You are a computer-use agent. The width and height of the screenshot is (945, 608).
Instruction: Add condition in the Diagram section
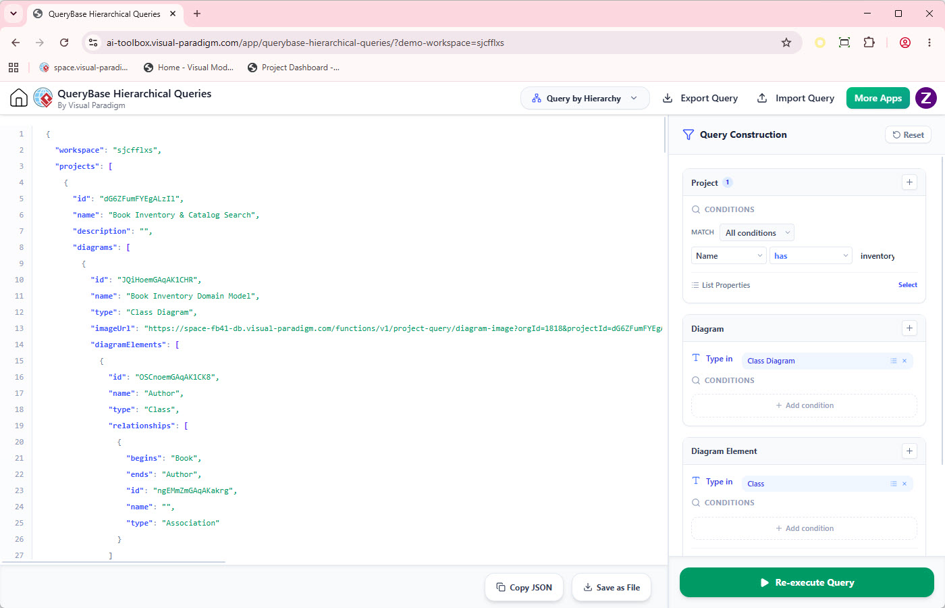(x=804, y=405)
